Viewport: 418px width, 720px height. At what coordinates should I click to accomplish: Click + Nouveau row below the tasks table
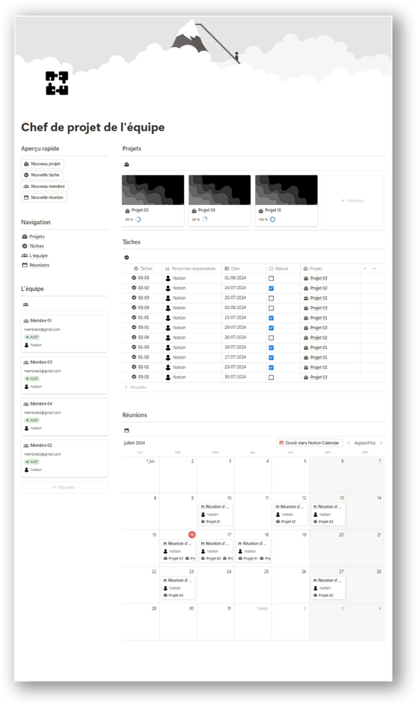(135, 387)
